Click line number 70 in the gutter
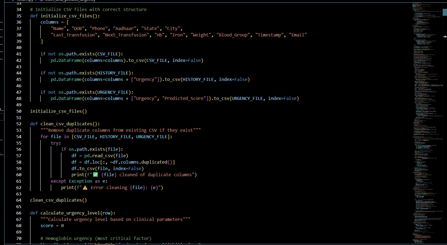 point(19,239)
